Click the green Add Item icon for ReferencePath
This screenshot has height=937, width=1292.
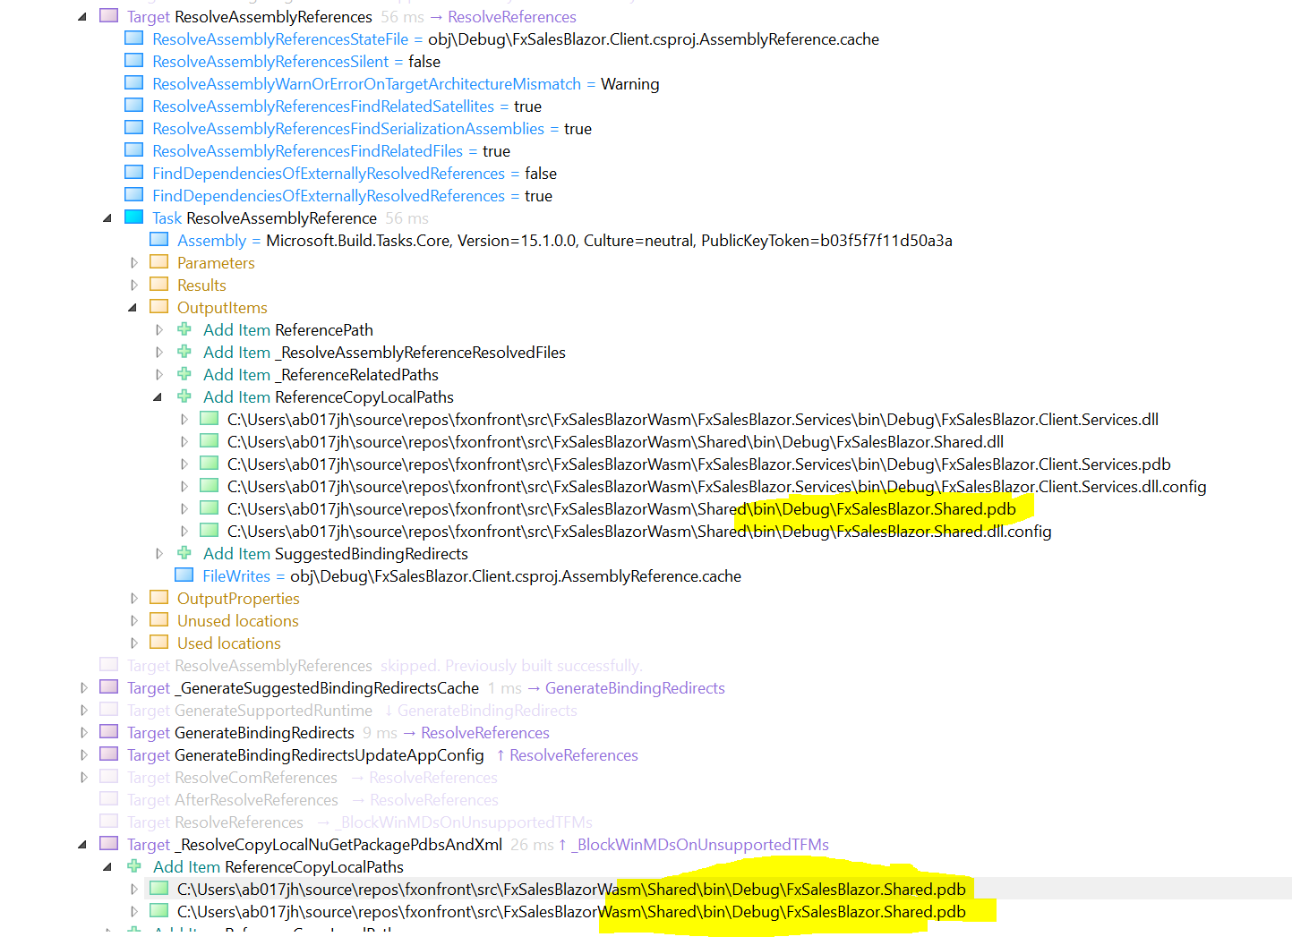click(184, 328)
